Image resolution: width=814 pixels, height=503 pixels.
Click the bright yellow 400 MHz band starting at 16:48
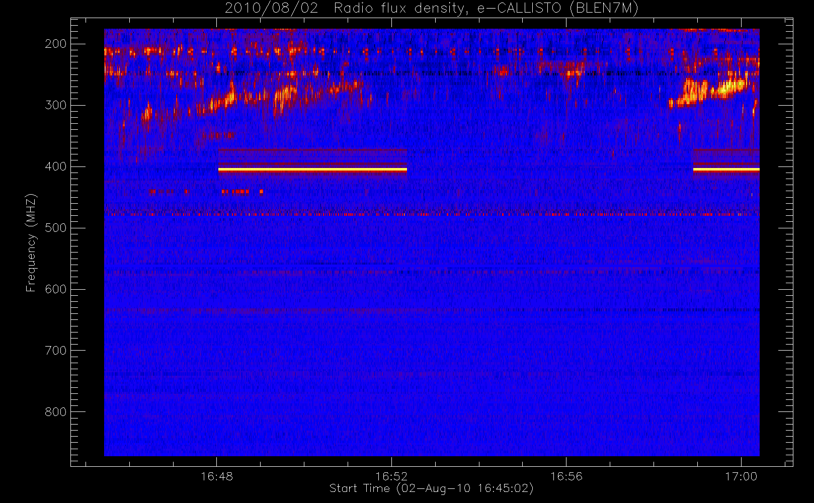[x=312, y=170]
